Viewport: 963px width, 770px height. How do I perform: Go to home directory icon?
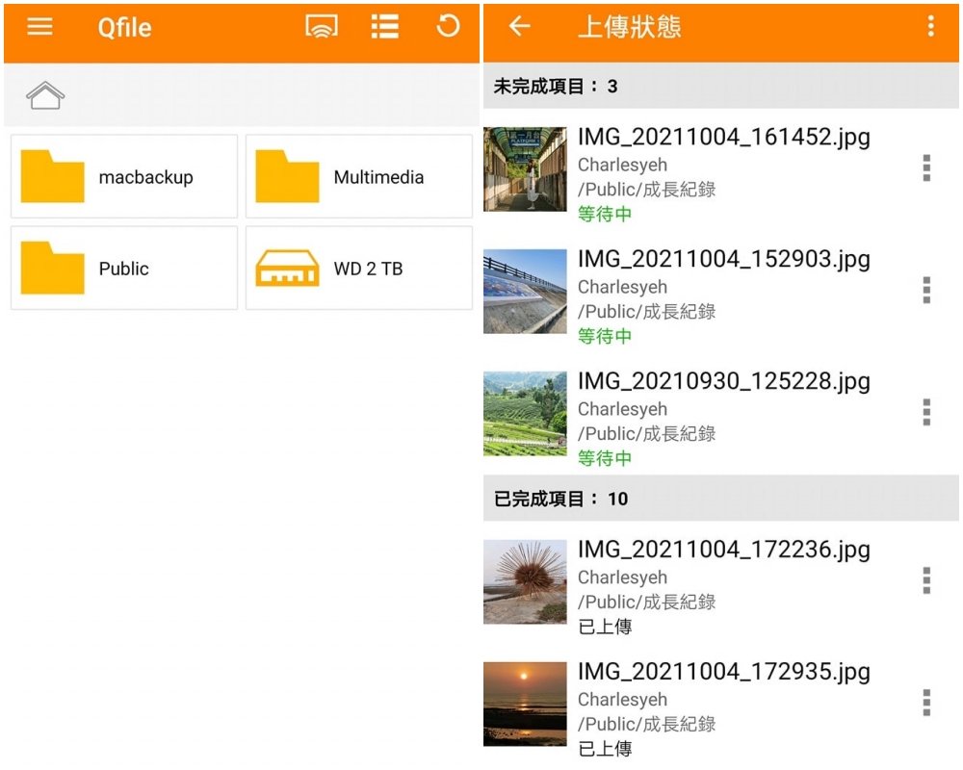coord(45,95)
